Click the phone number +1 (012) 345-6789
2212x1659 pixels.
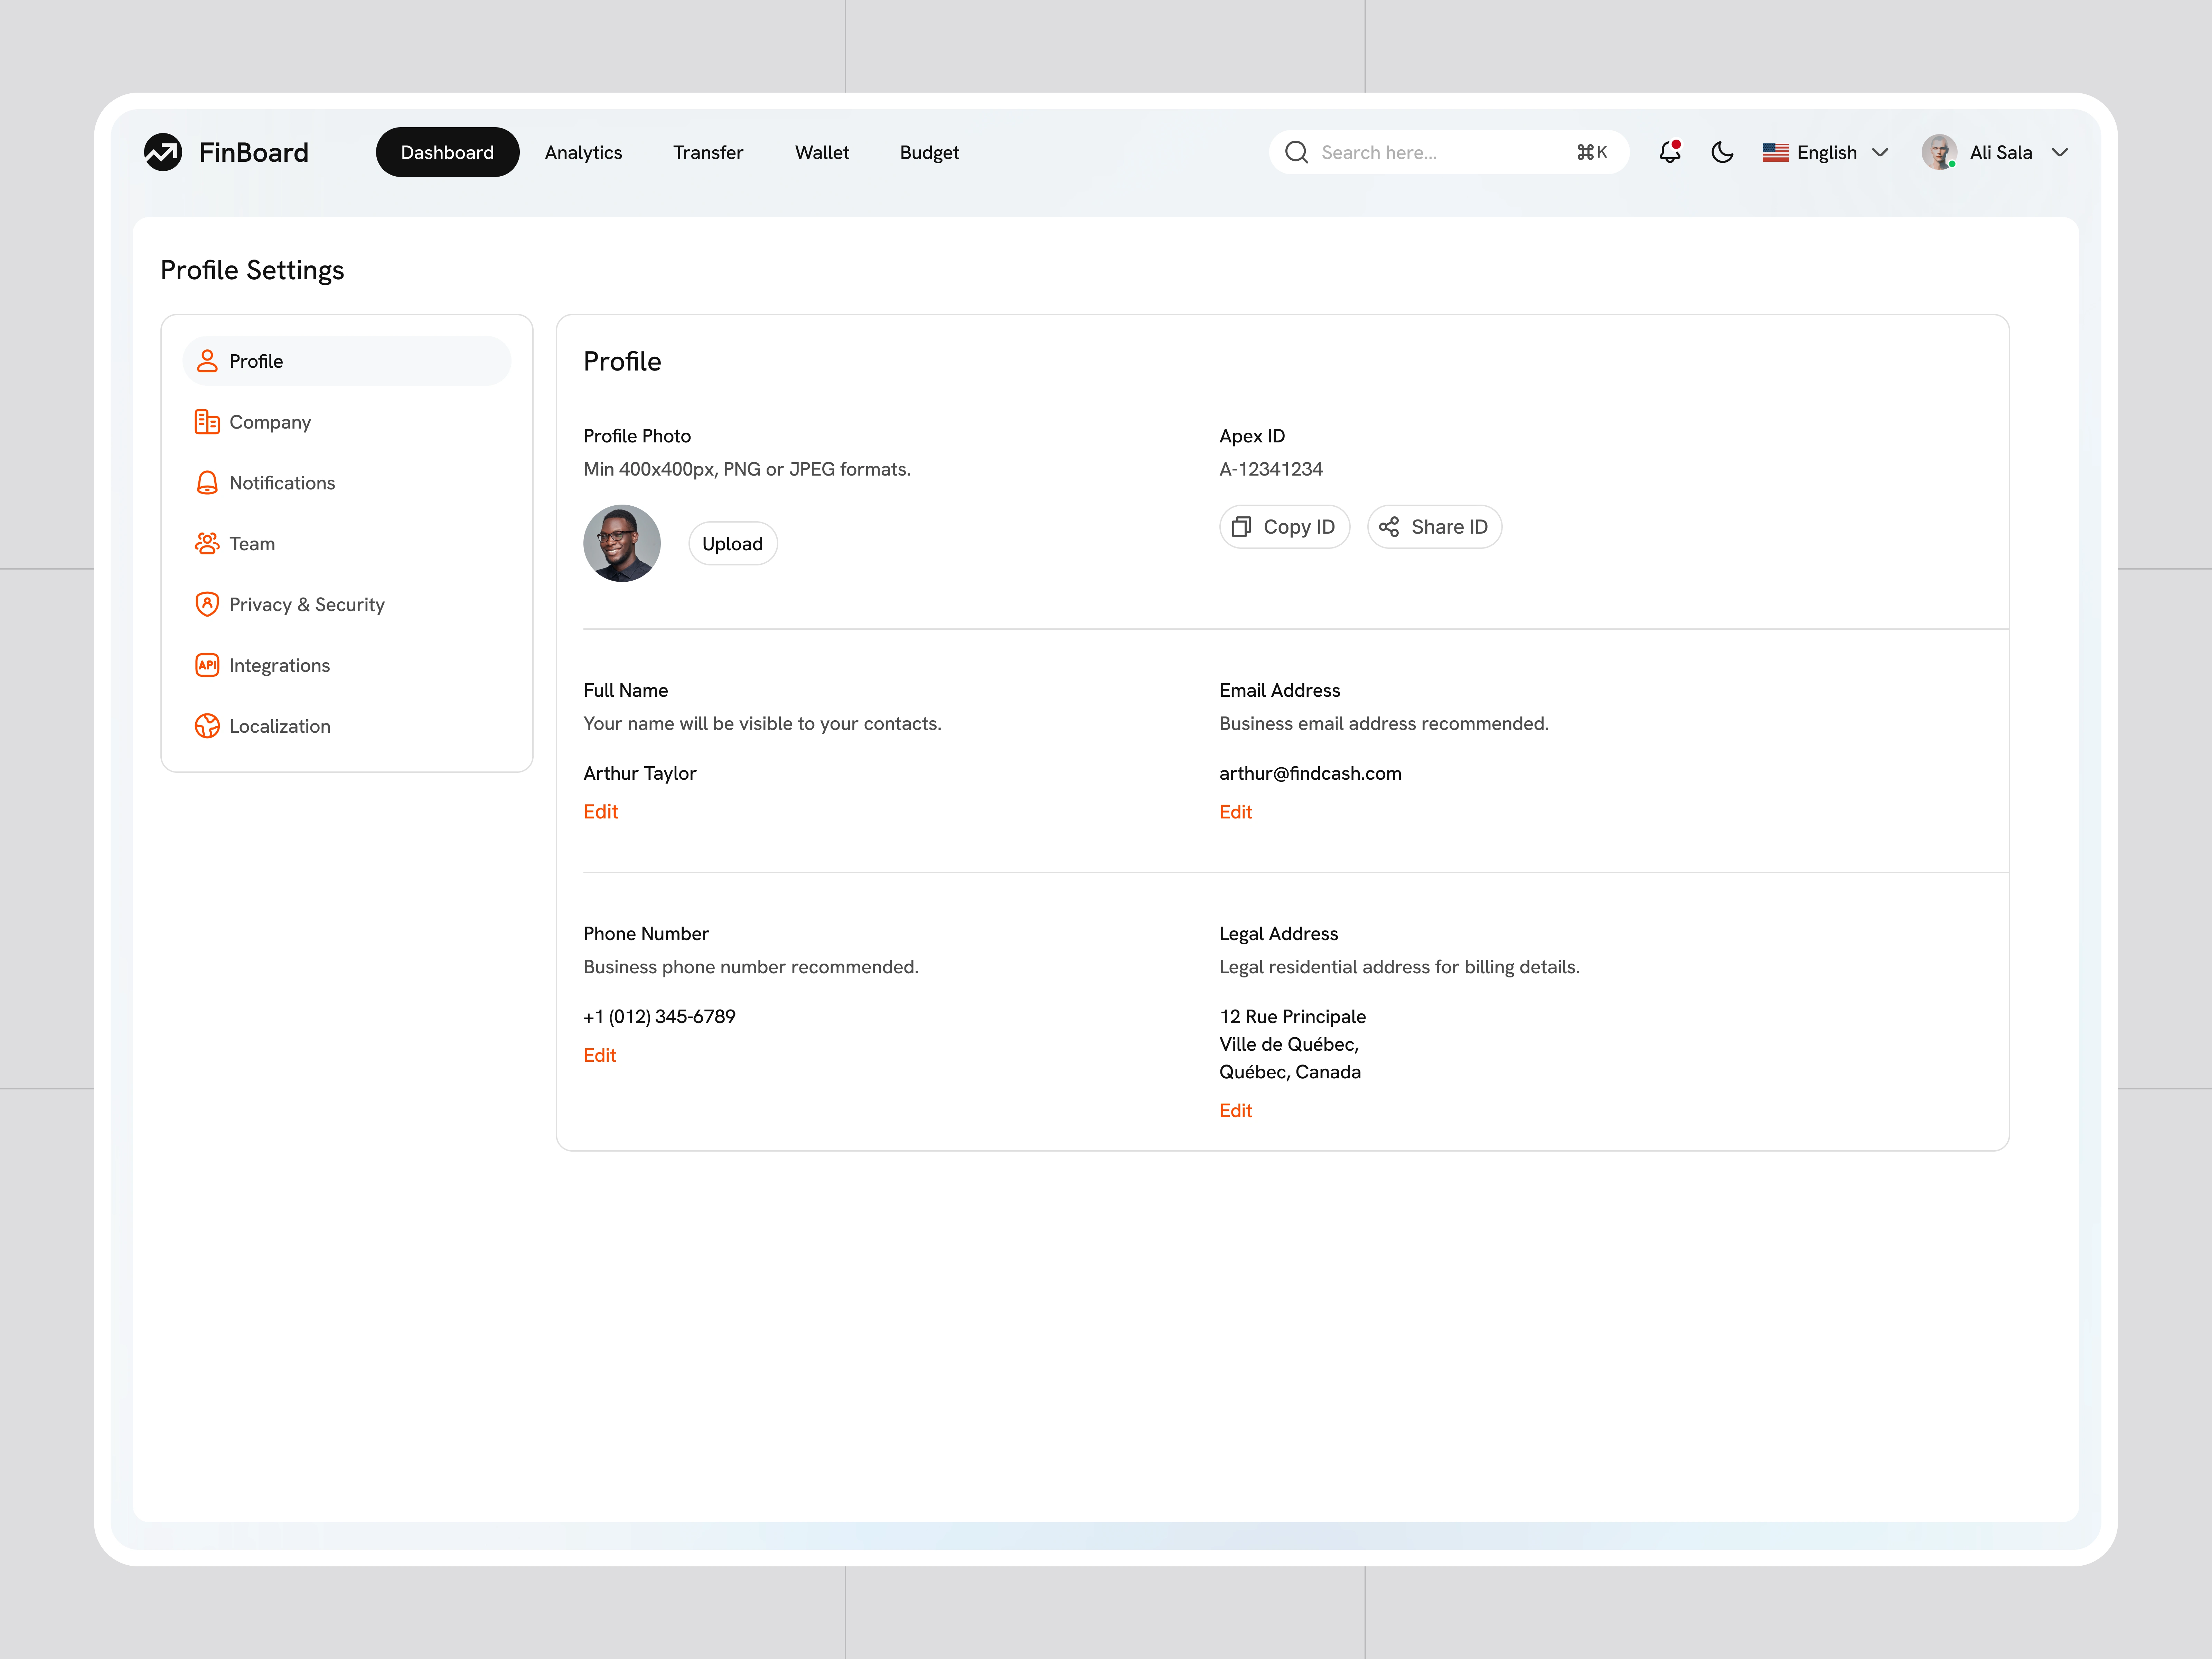tap(659, 1016)
